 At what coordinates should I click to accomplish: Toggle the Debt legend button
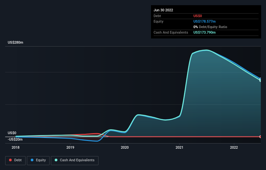coord(15,160)
